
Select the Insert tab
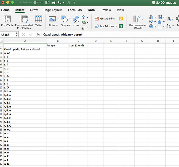(20, 10)
